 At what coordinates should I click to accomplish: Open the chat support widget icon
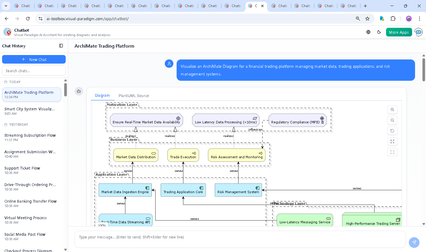(419, 32)
